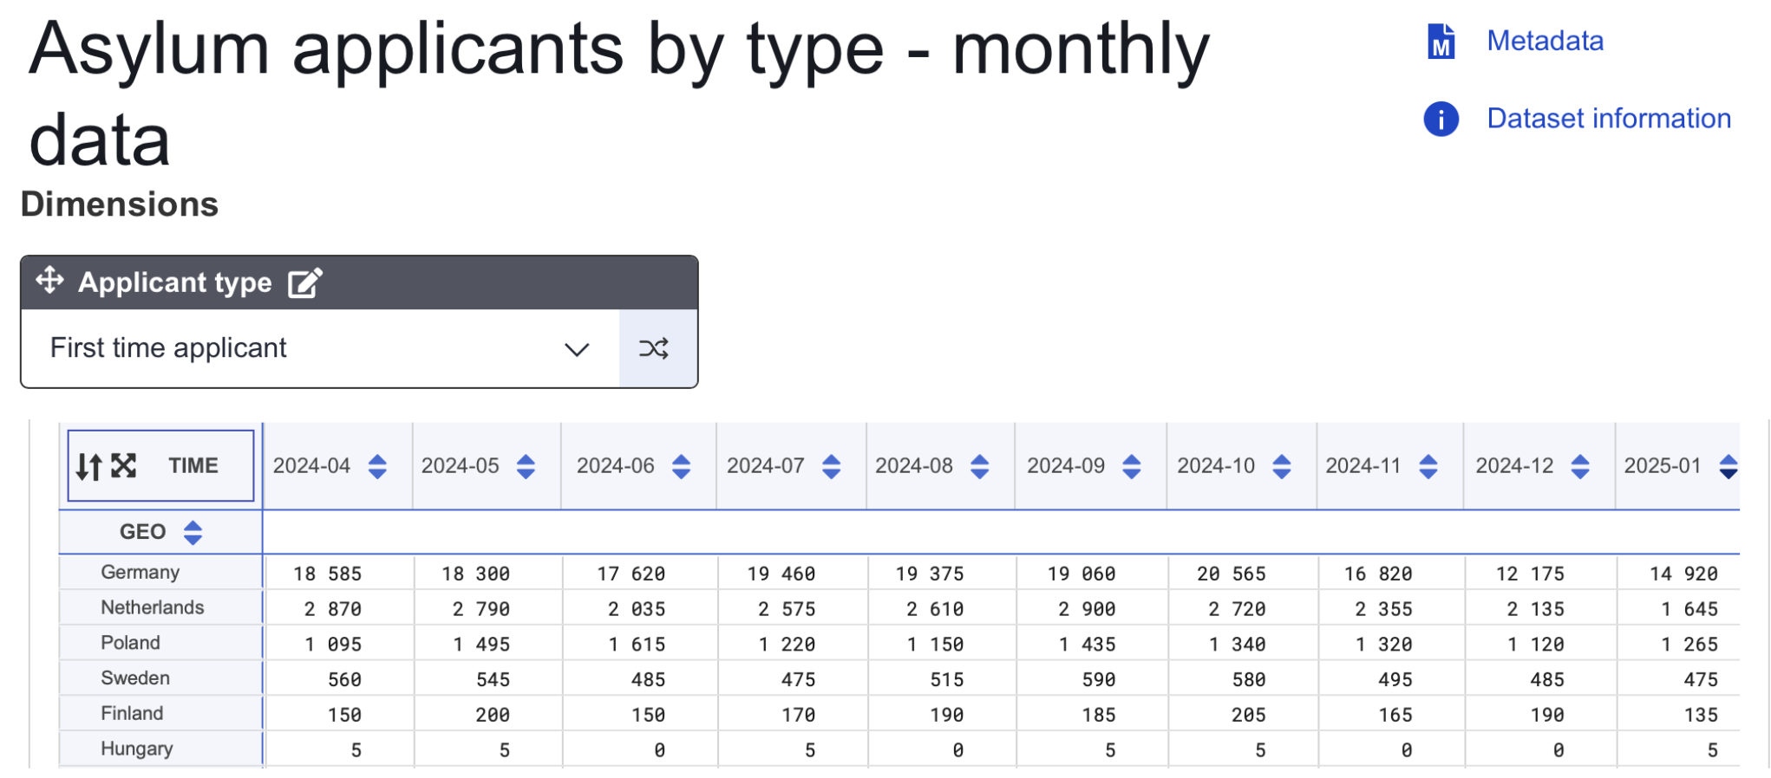1771x778 pixels.
Task: Sort by the 2024-06 column arrows
Action: coord(681,466)
